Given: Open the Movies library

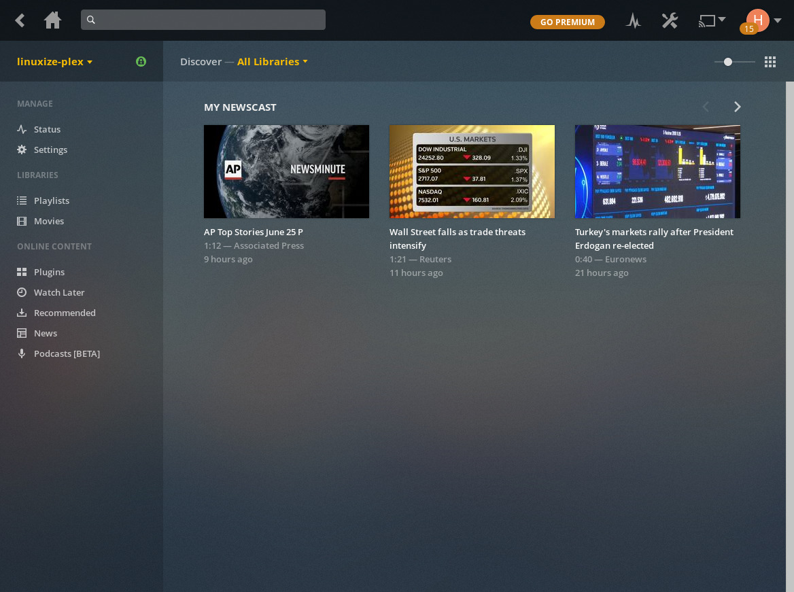Looking at the screenshot, I should pos(49,221).
